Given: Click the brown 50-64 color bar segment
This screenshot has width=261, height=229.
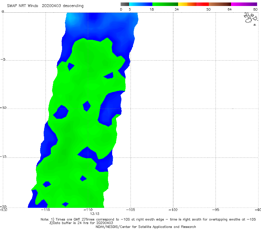Looking at the screenshot, I should click(x=220, y=4).
